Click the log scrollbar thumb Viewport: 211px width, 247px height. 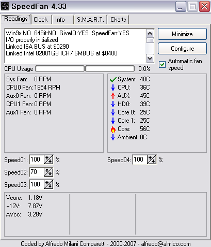150,40
